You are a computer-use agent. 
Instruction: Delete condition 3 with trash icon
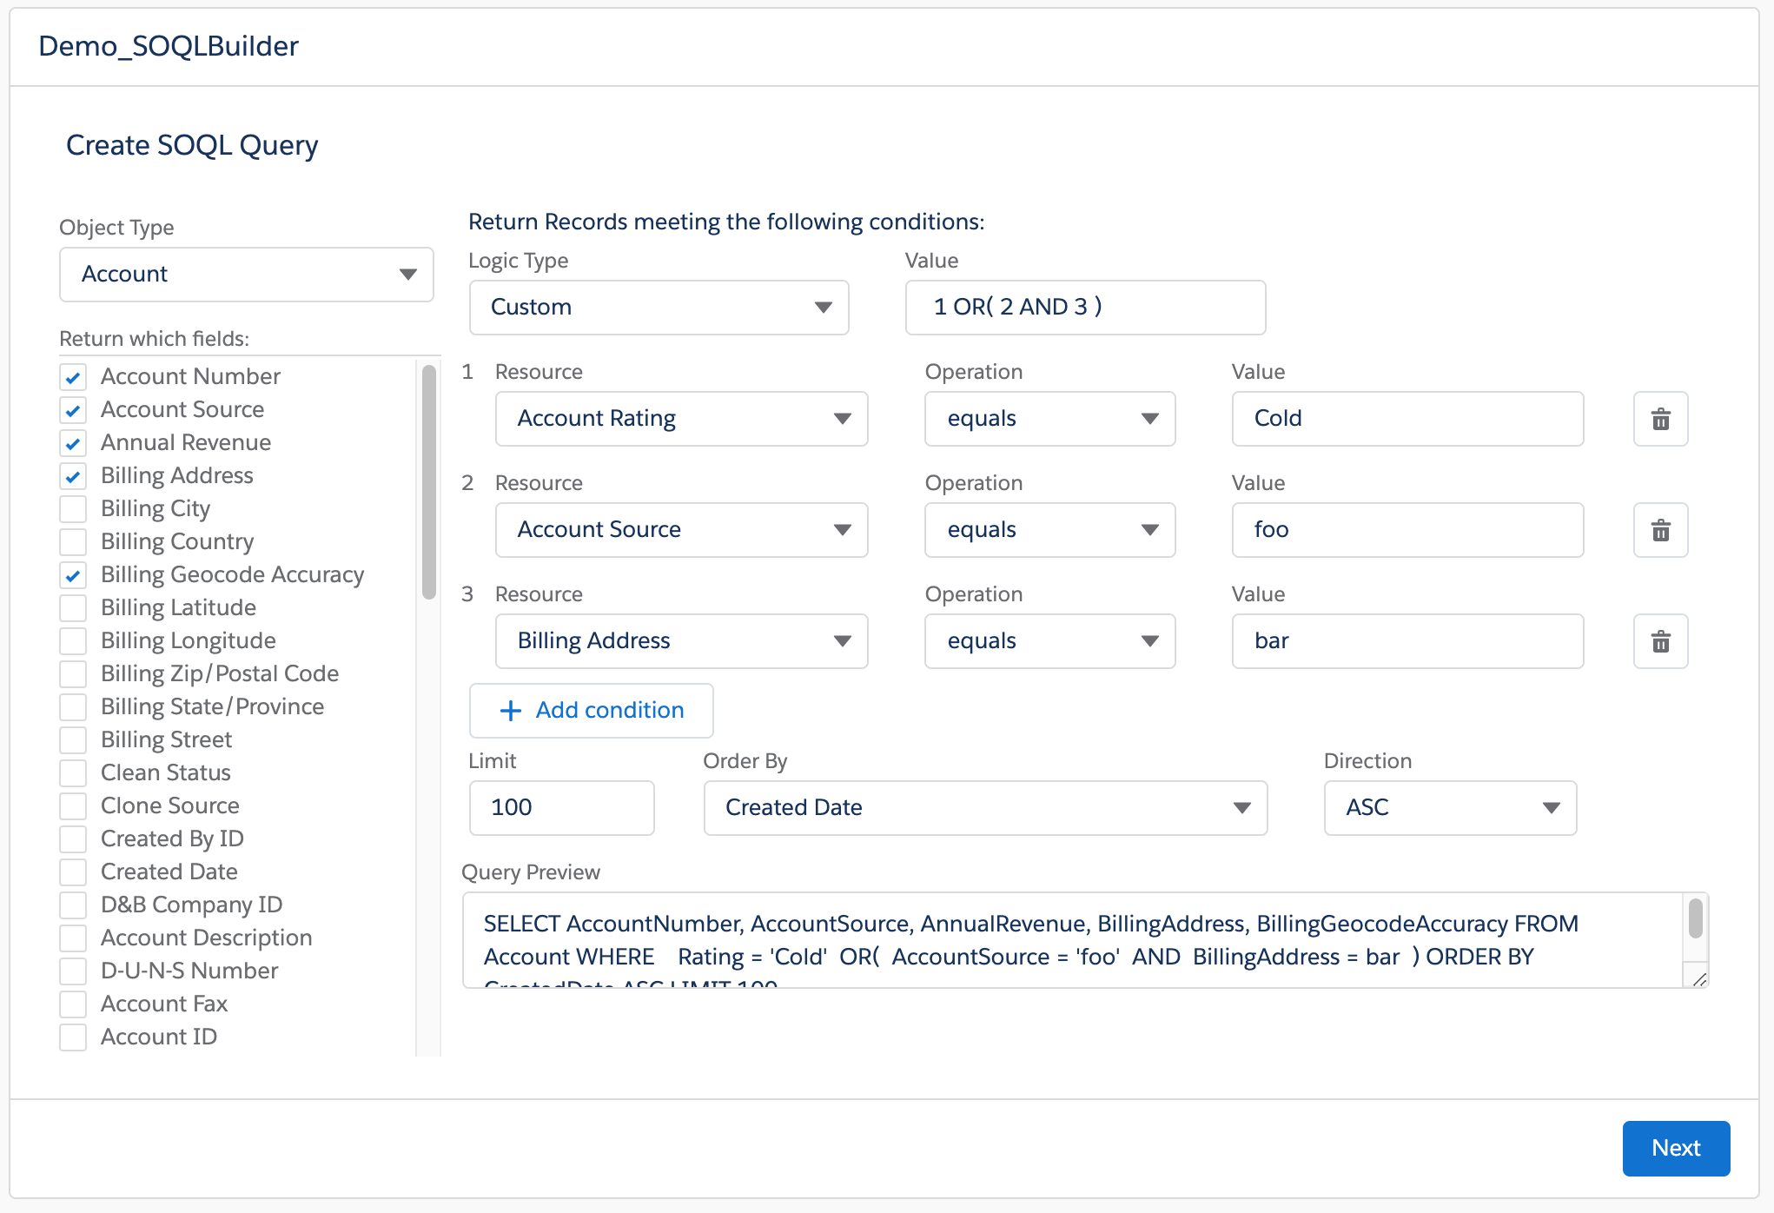1660,641
